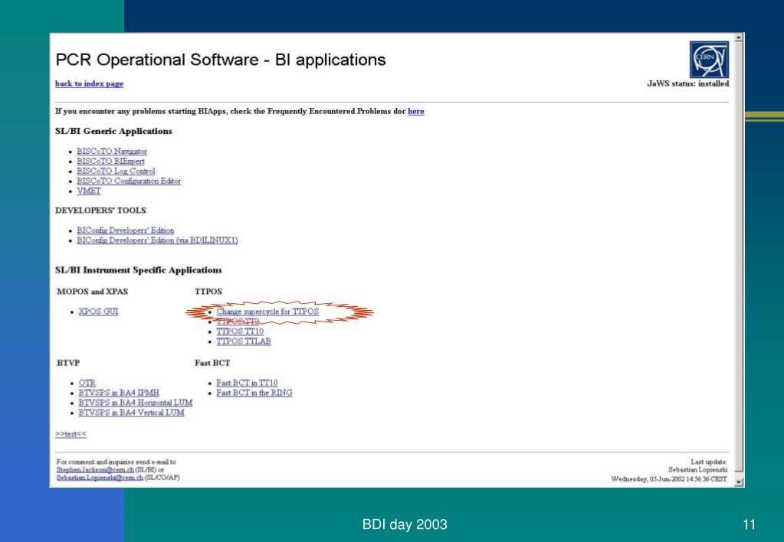Click the '>>test<<' link
Viewport: 784px width, 542px height.
71,434
